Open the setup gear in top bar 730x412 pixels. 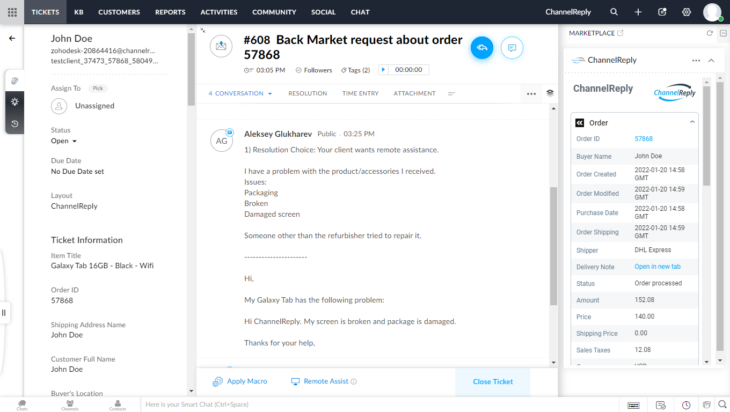coord(687,12)
